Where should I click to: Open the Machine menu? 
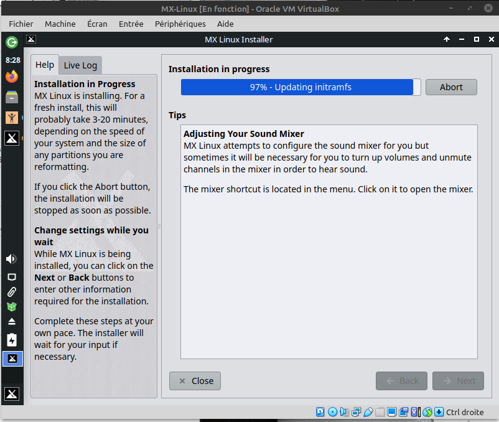[x=60, y=24]
